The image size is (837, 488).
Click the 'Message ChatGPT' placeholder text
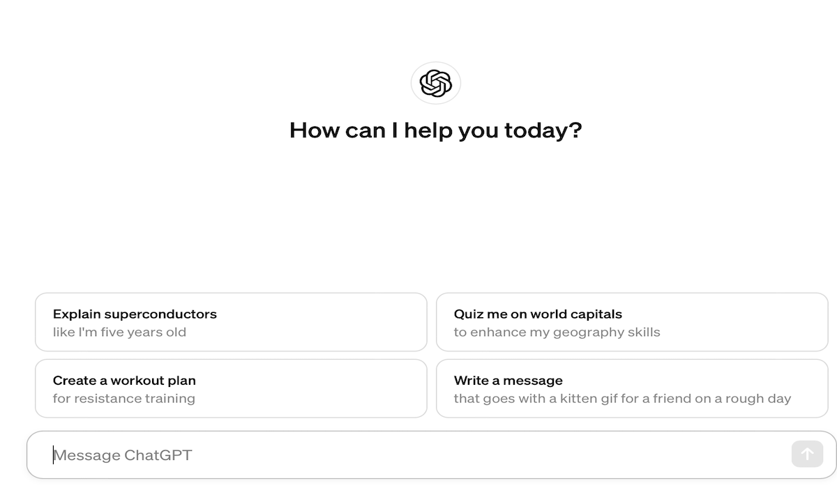[123, 455]
